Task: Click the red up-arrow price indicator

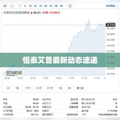Action: [x=31, y=13]
